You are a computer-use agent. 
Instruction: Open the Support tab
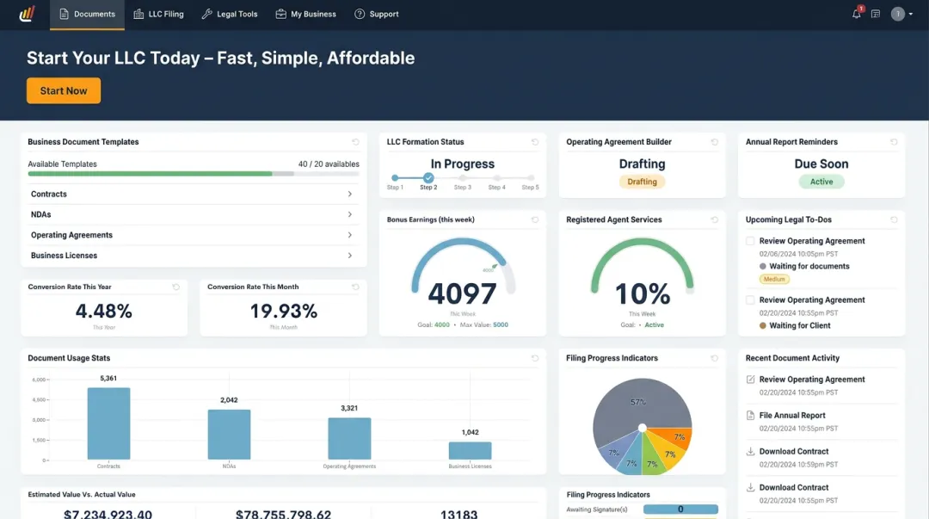point(376,15)
